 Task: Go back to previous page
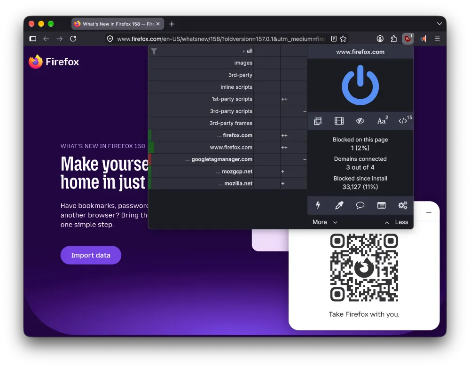(x=46, y=39)
